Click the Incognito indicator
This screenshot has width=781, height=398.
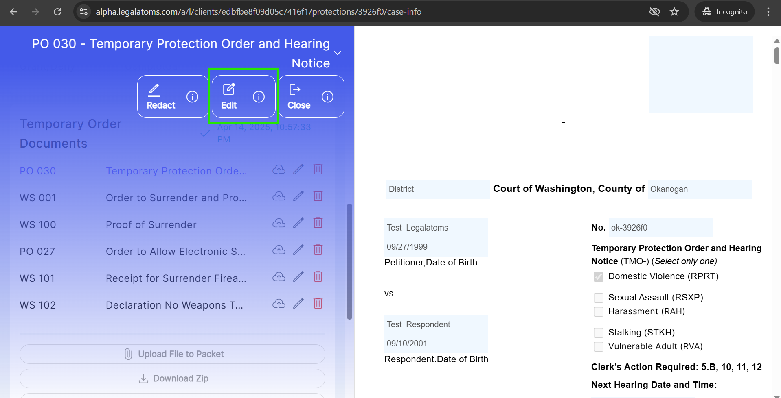tap(725, 12)
